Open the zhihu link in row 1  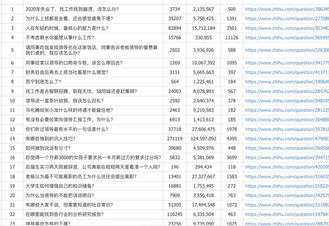(x=287, y=9)
